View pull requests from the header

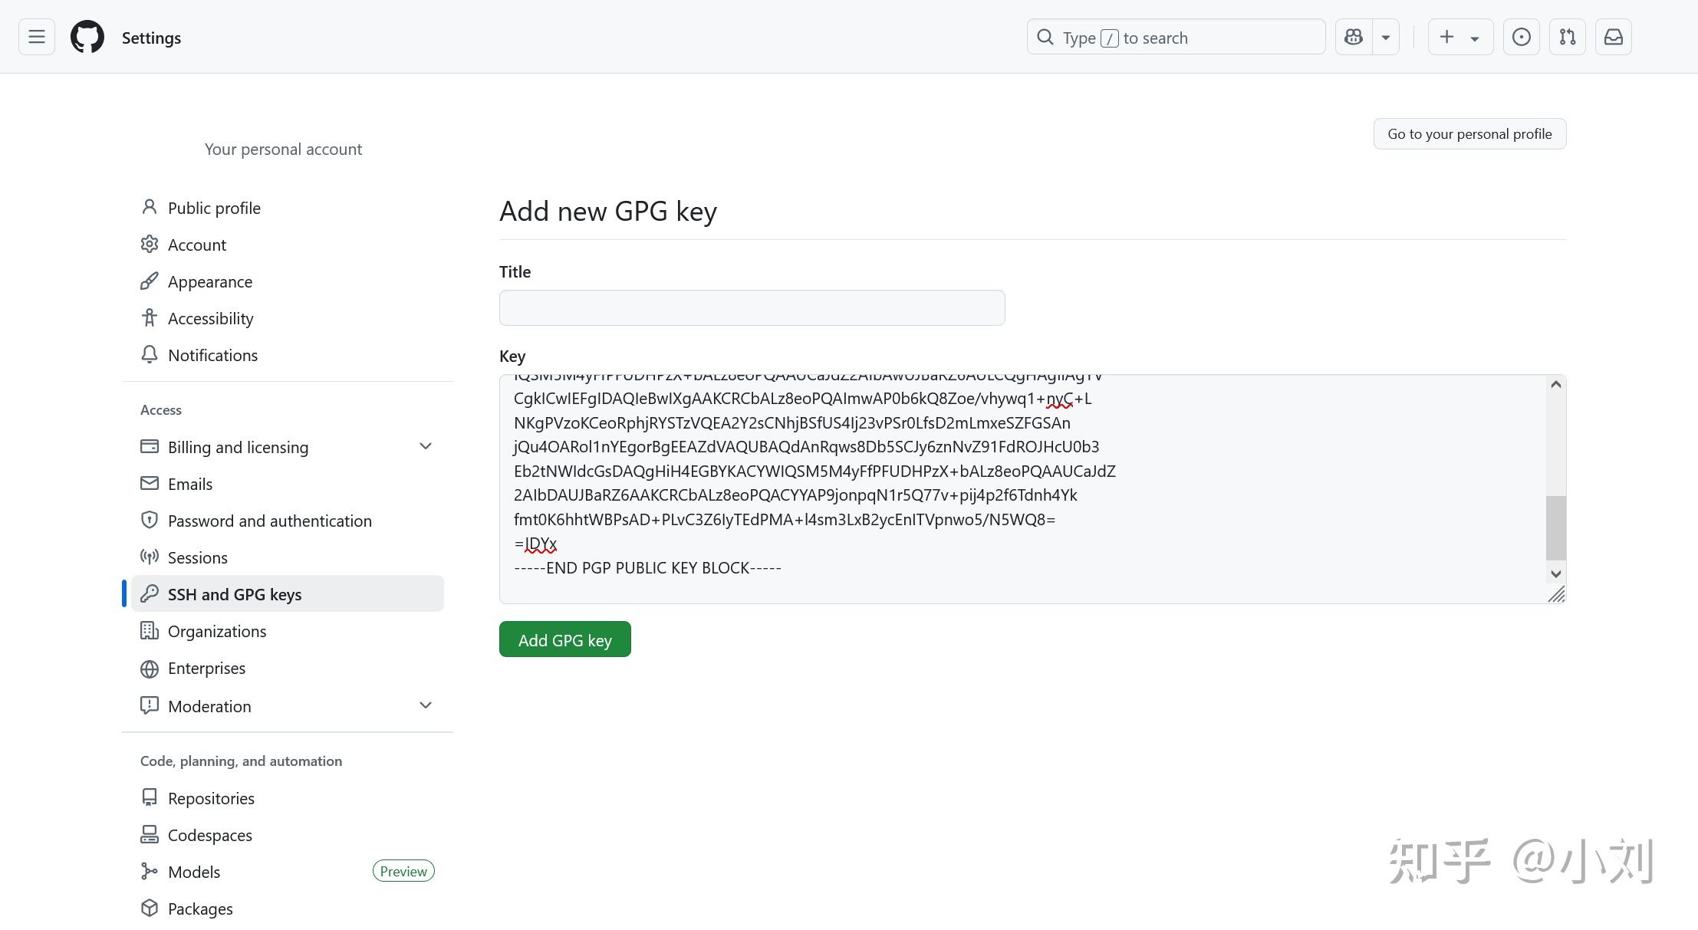[x=1568, y=36]
